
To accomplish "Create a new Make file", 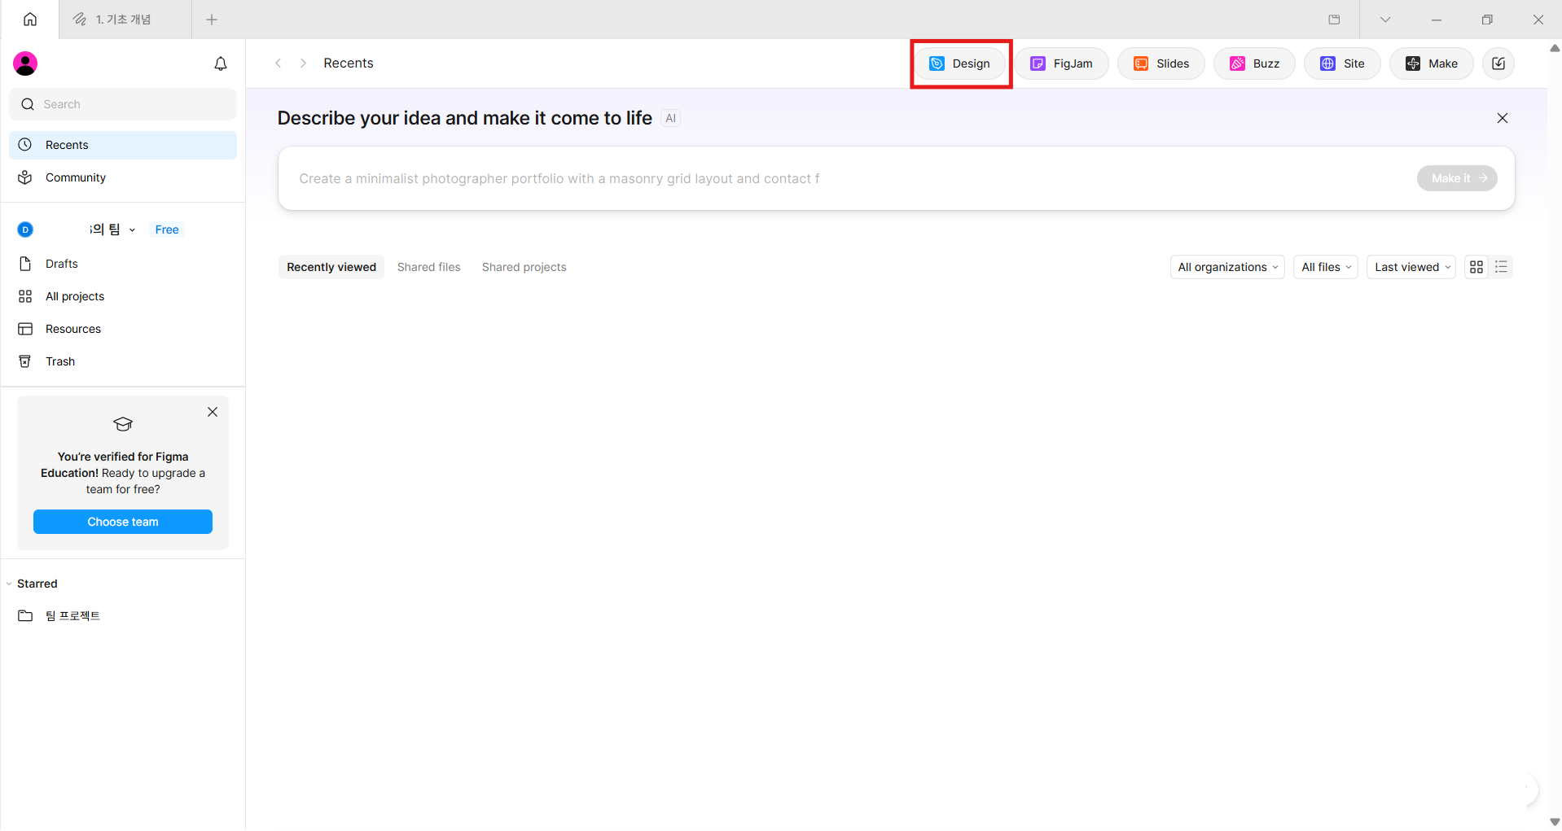I will click(x=1432, y=63).
